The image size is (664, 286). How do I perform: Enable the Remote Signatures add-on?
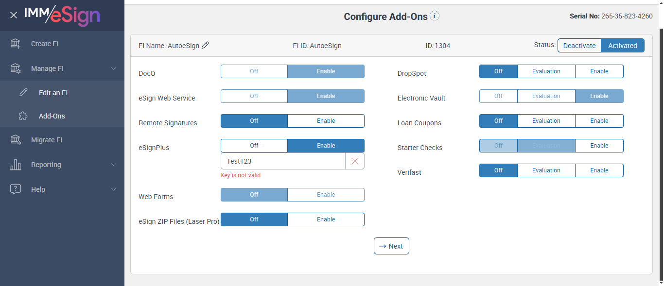tap(326, 121)
